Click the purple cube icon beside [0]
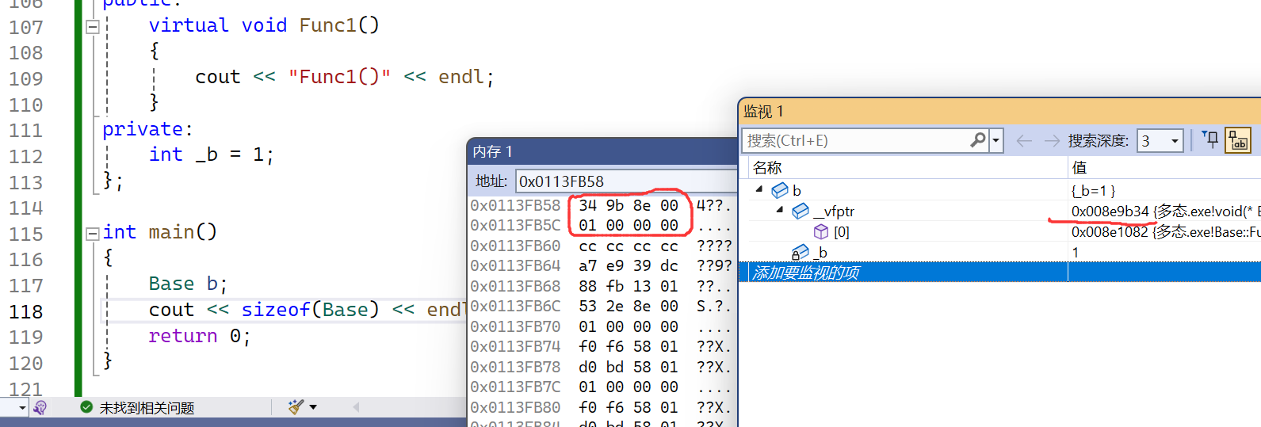This screenshot has width=1261, height=427. pyautogui.click(x=821, y=231)
